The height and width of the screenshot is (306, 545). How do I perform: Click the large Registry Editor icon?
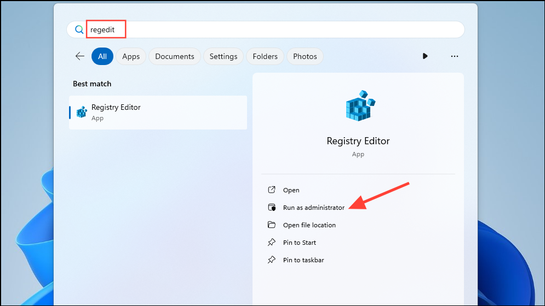click(360, 106)
